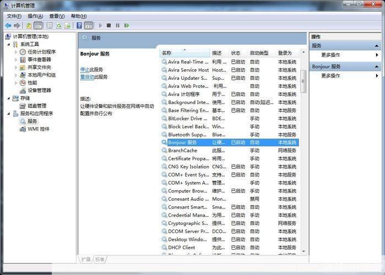
Task: Sort by the 描述 column header
Action: coord(220,53)
